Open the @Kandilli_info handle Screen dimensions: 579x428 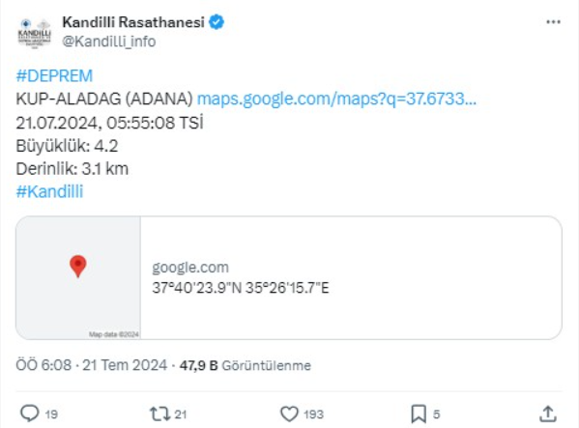[109, 42]
